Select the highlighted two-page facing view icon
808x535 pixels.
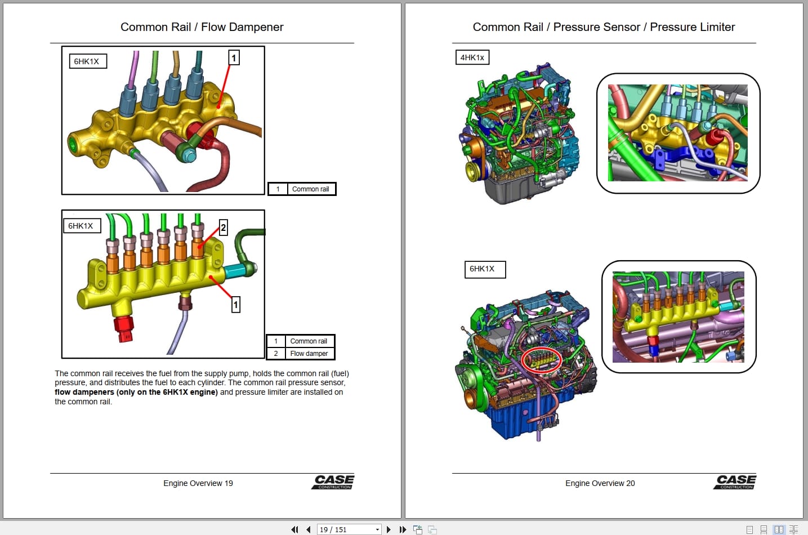(x=779, y=529)
